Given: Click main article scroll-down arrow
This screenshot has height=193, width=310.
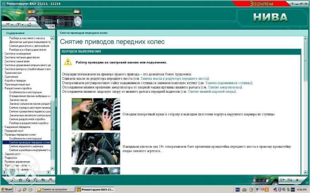Looking at the screenshot, I should [x=305, y=172].
